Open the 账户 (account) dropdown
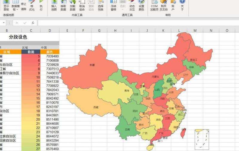The image size is (239, 151). click(173, 5)
